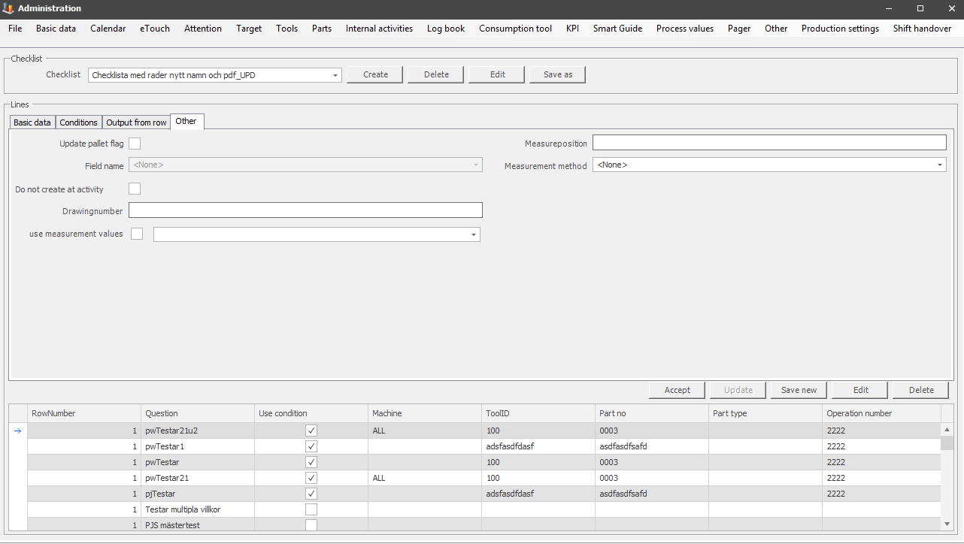Enable the Update pallet flag checkbox
This screenshot has height=544, width=964.
point(135,144)
